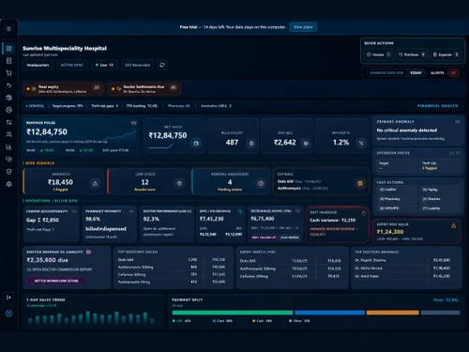Select the OPD/IPD fast action
The height and width of the screenshot is (352, 469).
[397, 208]
